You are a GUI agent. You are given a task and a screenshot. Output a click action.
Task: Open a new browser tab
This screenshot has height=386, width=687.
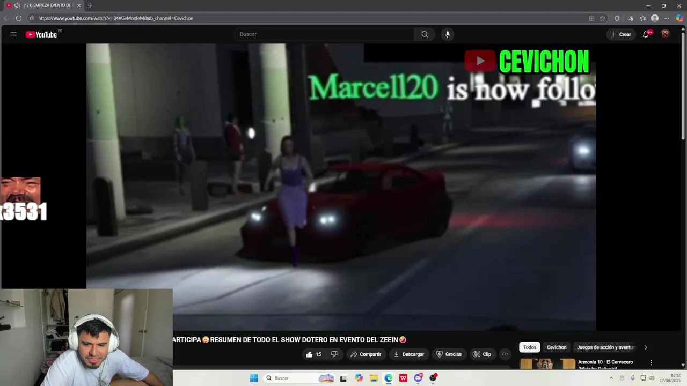90,5
